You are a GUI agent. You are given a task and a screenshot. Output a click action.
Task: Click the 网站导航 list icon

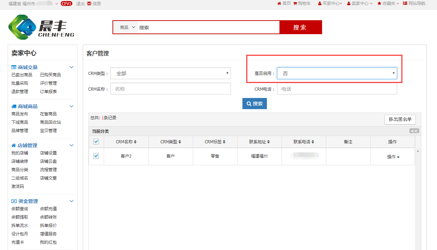[x=405, y=3]
